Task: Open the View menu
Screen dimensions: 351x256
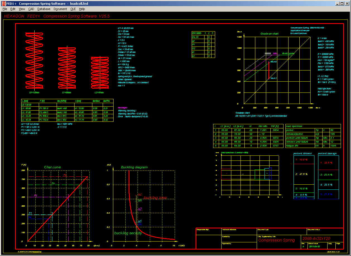Action: 22,9
